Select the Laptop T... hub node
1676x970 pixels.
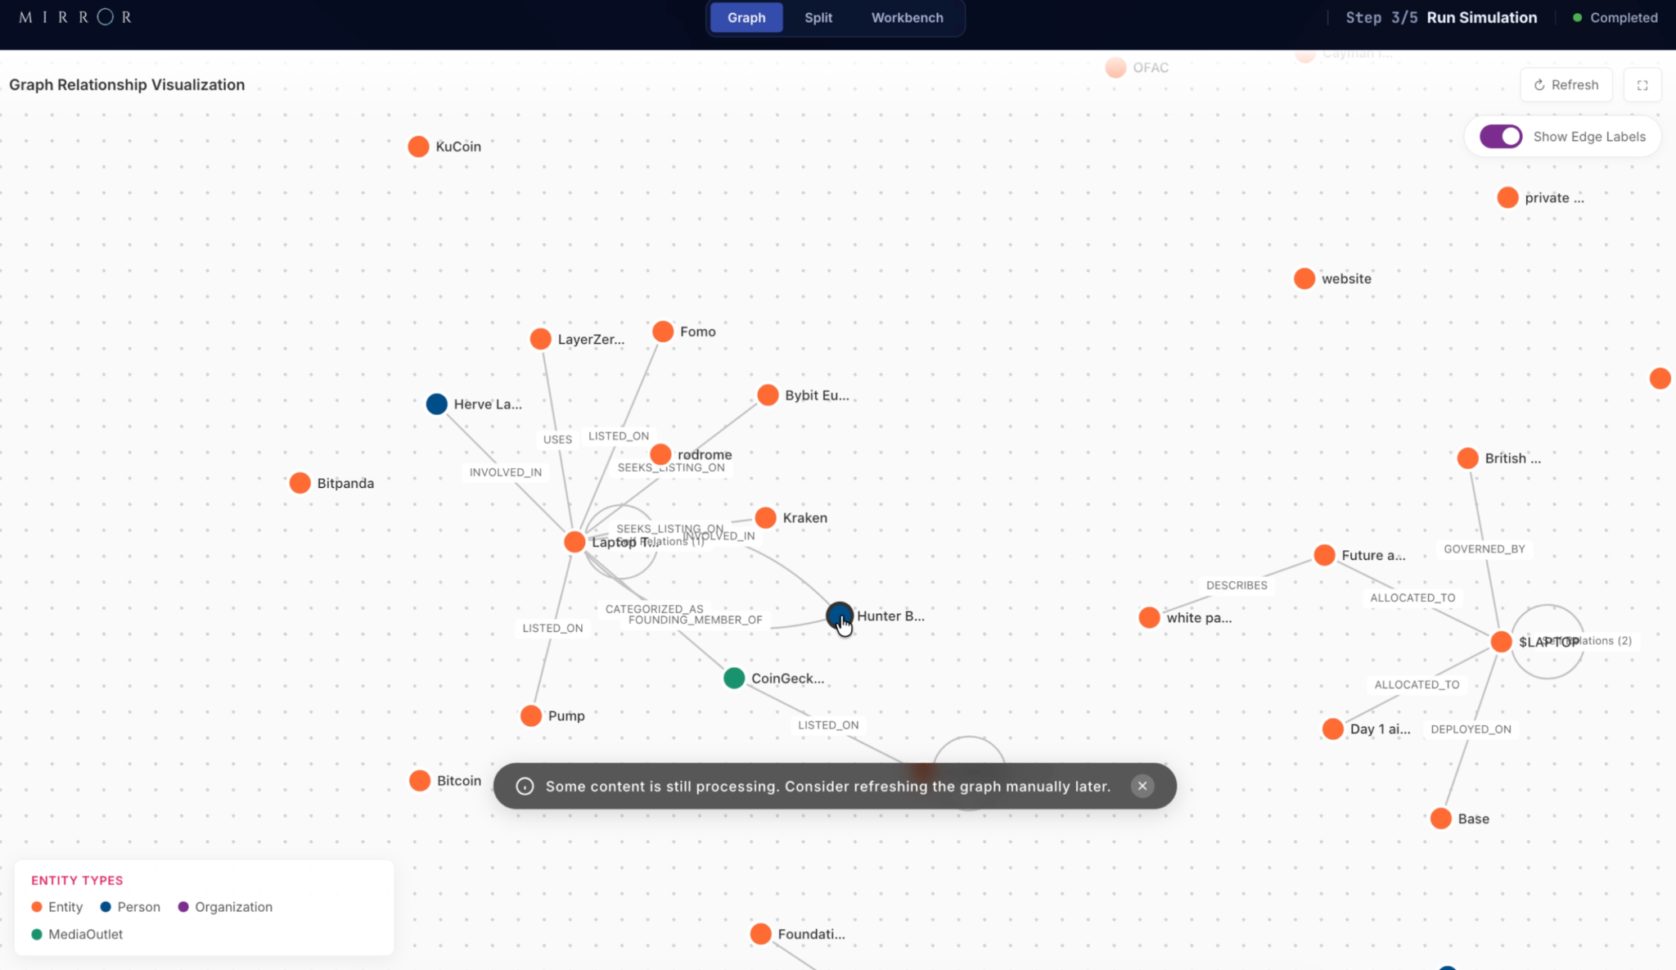pos(574,542)
